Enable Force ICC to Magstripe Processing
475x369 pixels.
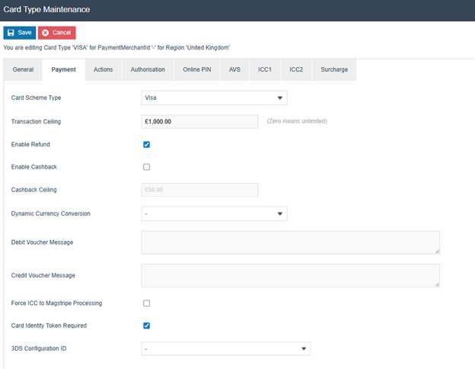[x=147, y=303]
